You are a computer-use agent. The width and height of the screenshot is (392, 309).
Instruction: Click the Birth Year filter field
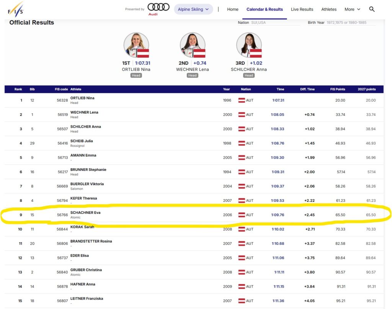(351, 23)
